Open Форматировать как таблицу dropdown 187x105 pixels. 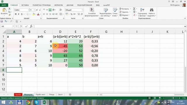105,12
